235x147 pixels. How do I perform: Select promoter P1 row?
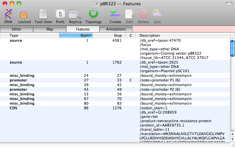(115, 80)
